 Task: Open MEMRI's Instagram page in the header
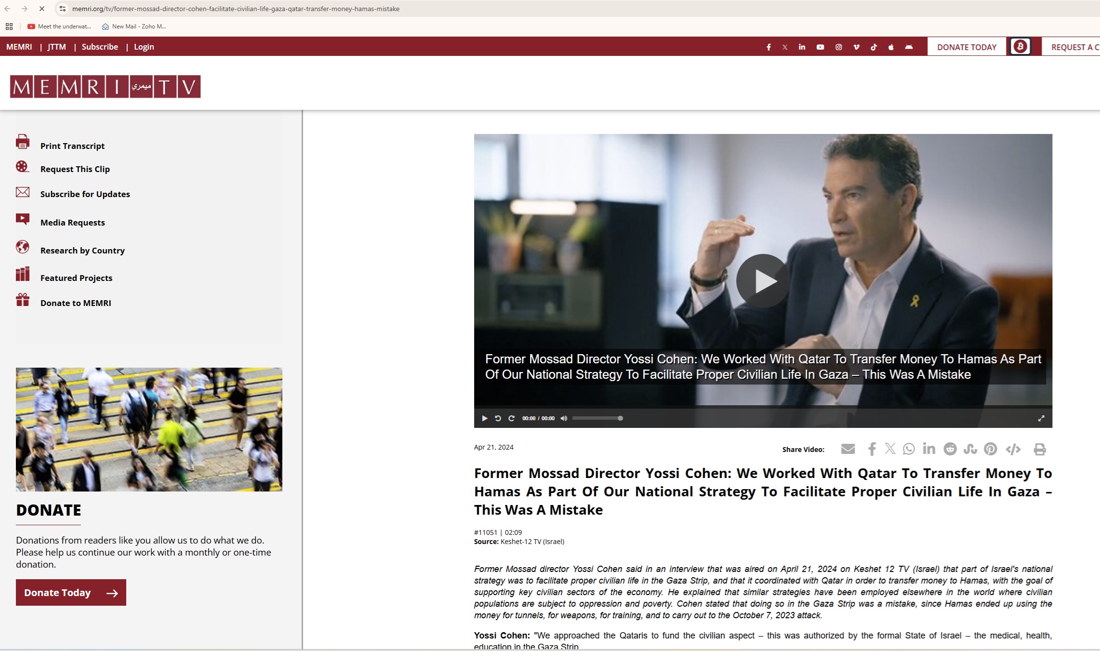click(838, 47)
